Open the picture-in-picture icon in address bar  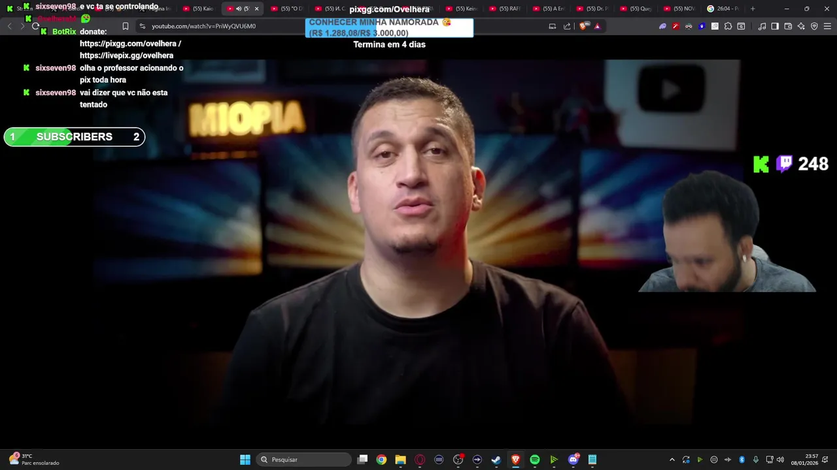tap(553, 26)
